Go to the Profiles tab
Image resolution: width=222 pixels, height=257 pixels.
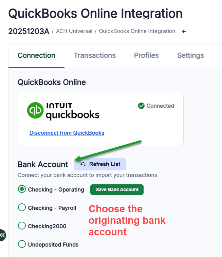tap(146, 55)
